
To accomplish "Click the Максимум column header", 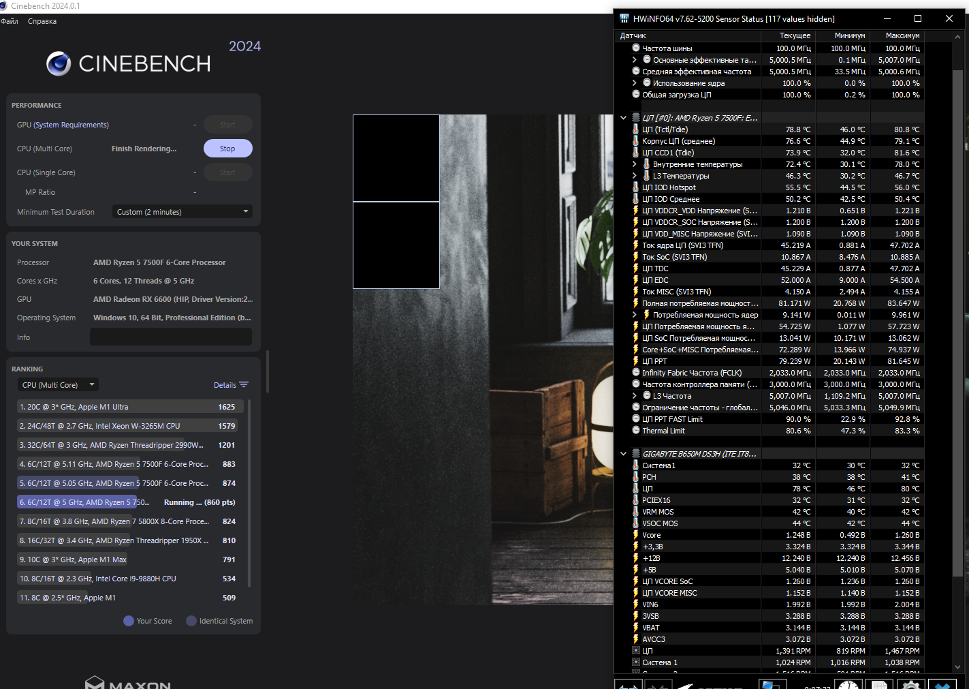I will point(897,35).
